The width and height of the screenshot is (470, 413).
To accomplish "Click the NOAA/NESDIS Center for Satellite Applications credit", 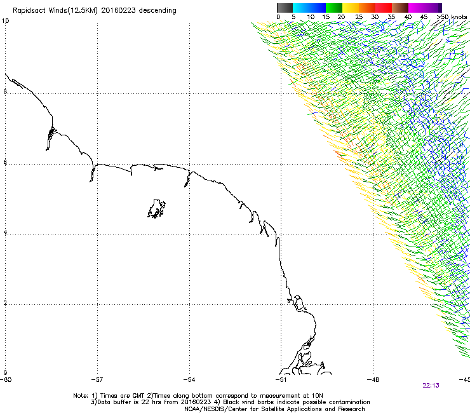I will point(274,409).
